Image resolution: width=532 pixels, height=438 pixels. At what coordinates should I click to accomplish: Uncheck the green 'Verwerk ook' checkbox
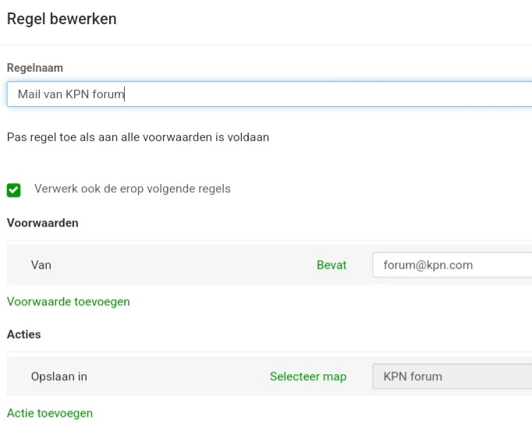(x=14, y=189)
